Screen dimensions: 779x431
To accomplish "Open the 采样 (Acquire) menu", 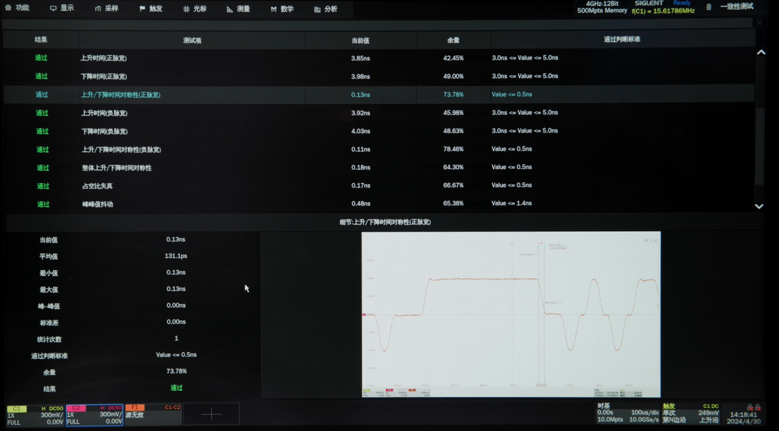I will coord(107,9).
